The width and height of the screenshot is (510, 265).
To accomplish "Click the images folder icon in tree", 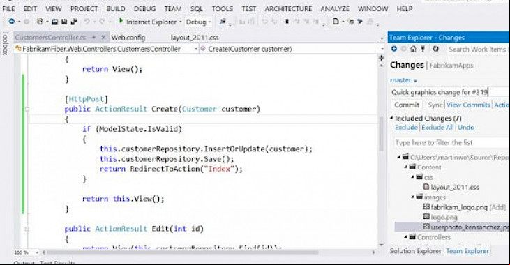I will tap(419, 197).
